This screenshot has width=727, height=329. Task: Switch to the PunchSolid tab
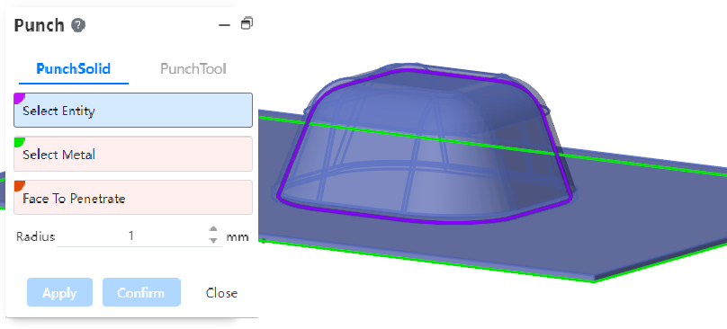tap(73, 69)
